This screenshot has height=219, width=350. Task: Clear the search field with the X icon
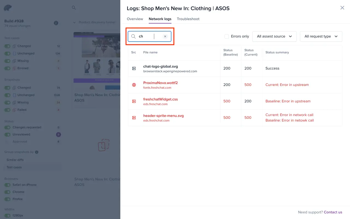[x=165, y=36]
